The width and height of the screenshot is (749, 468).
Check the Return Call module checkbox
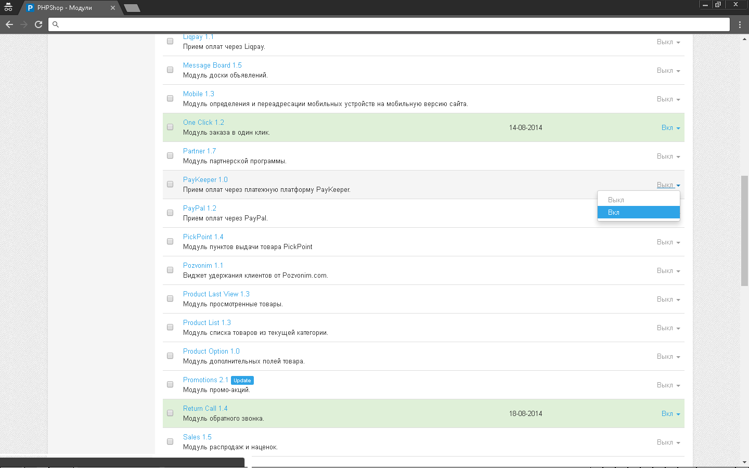pyautogui.click(x=170, y=413)
